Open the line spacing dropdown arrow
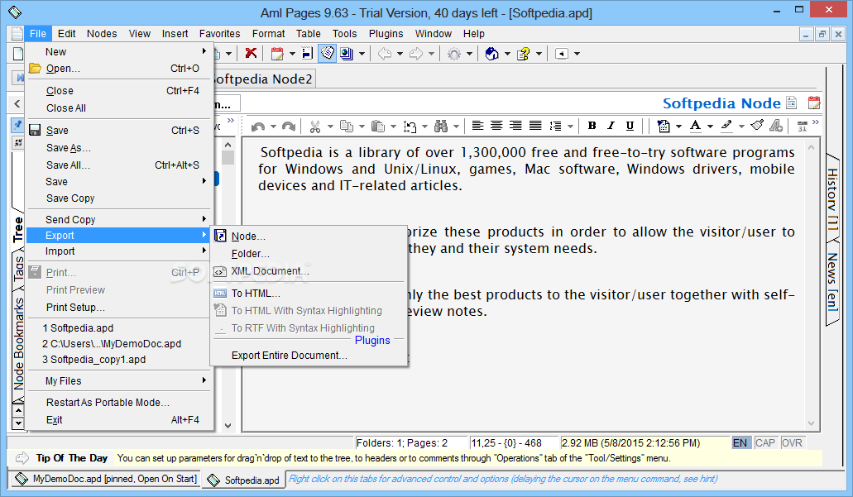853x497 pixels. click(570, 127)
